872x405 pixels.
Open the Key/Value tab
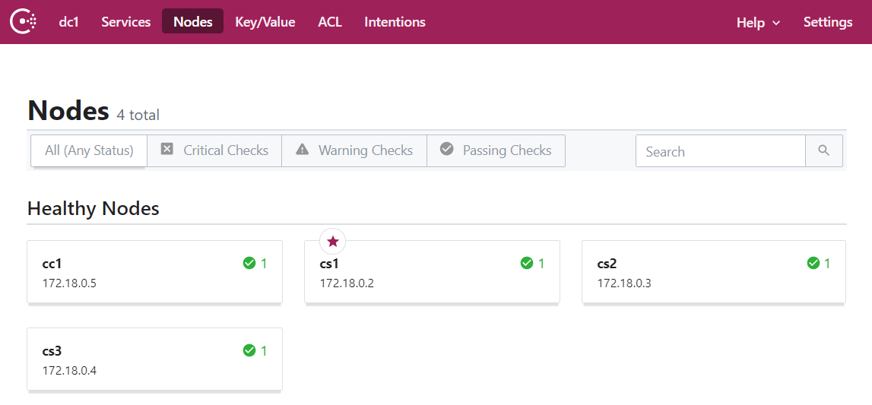point(265,22)
